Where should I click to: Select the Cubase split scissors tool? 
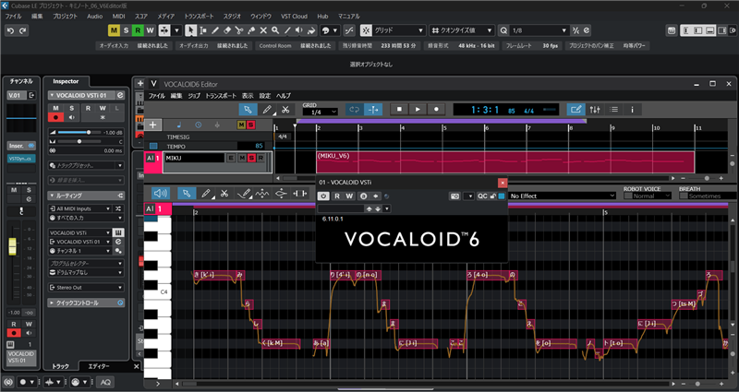click(x=239, y=30)
